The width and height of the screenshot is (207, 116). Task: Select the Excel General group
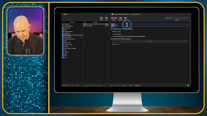tap(72, 37)
